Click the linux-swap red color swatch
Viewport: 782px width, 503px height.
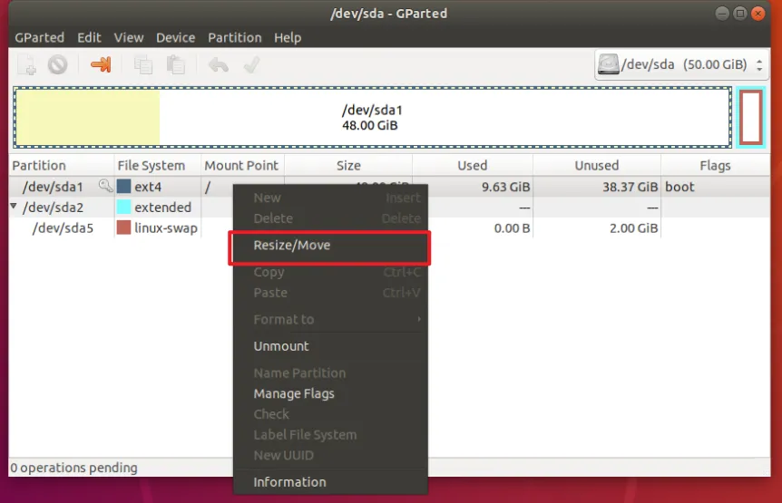(123, 227)
